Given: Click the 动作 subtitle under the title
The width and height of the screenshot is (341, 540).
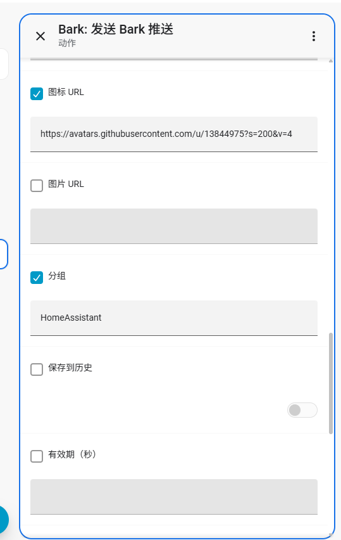Looking at the screenshot, I should coord(67,43).
